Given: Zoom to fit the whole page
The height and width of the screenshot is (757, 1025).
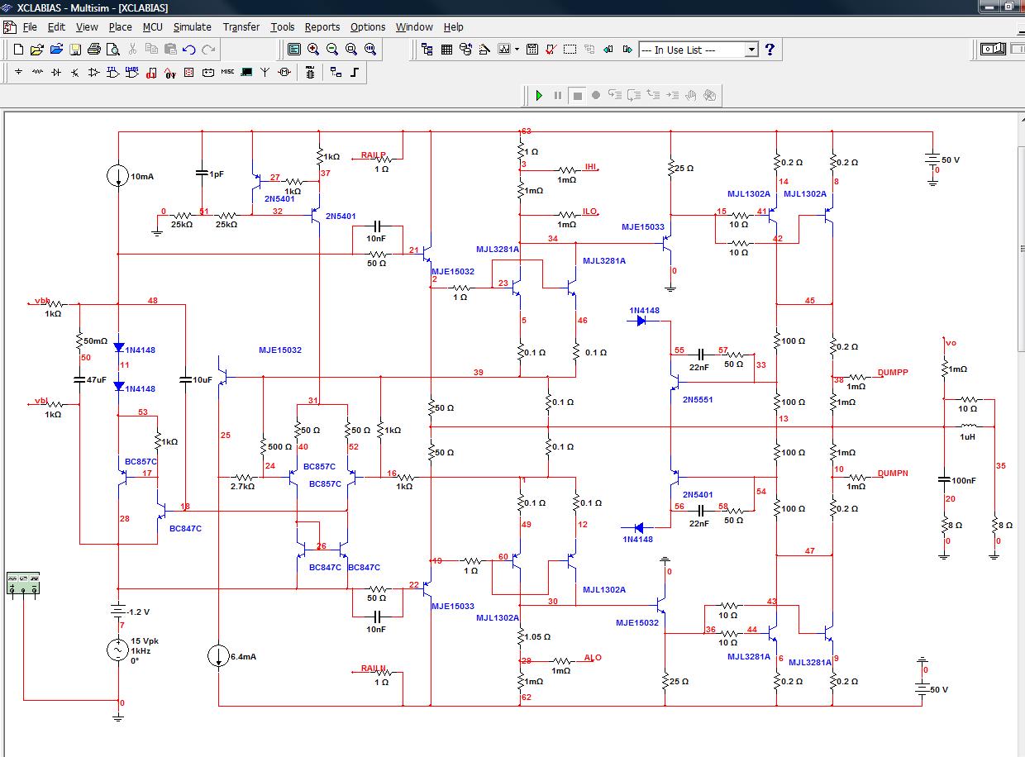Looking at the screenshot, I should (x=370, y=50).
